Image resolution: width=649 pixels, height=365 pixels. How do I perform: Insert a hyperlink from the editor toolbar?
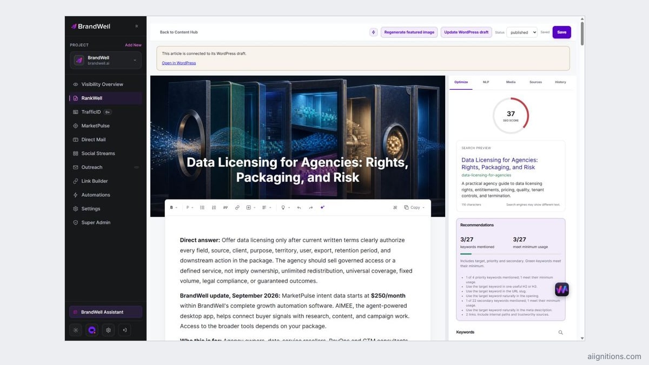[237, 208]
